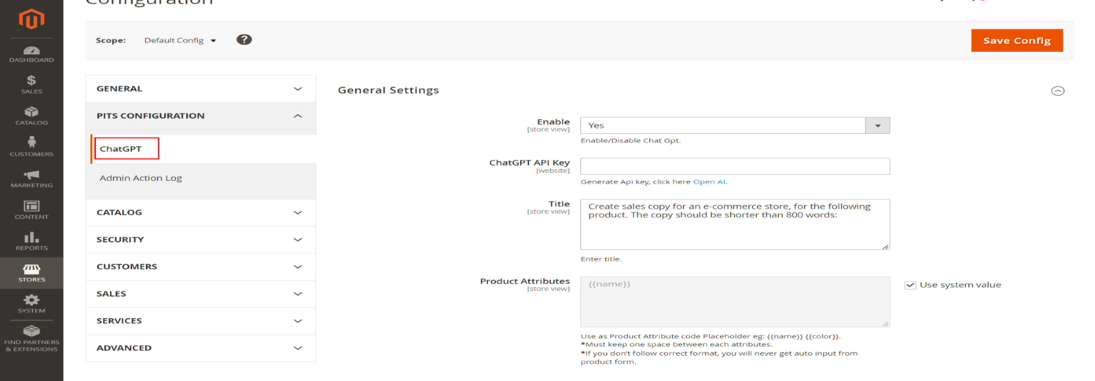The image size is (1095, 381).
Task: Open the Content sidebar icon
Action: (x=31, y=210)
